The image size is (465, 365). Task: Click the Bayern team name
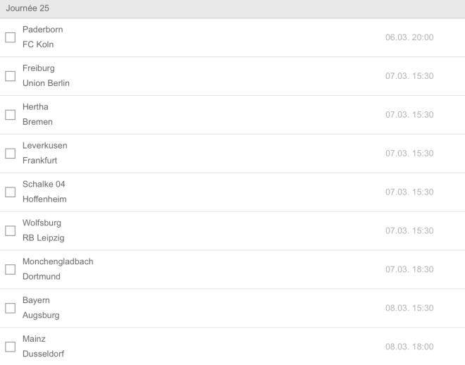click(x=36, y=300)
